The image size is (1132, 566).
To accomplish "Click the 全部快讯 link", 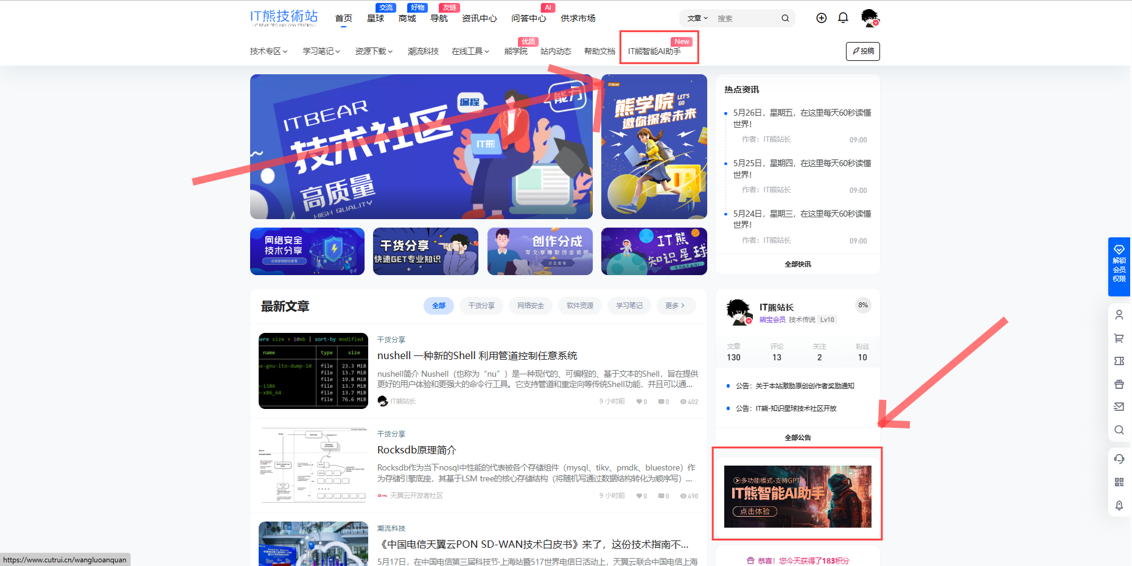I will [798, 264].
